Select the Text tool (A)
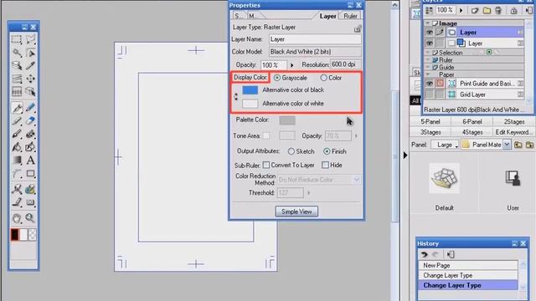The image size is (536, 301). (30, 160)
